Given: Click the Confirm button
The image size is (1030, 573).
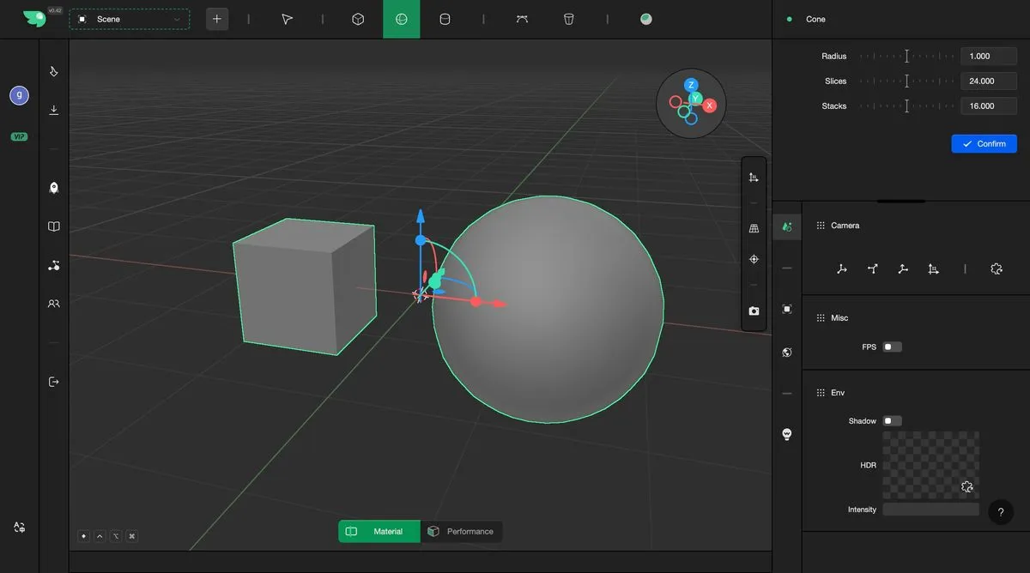Looking at the screenshot, I should click(x=984, y=144).
